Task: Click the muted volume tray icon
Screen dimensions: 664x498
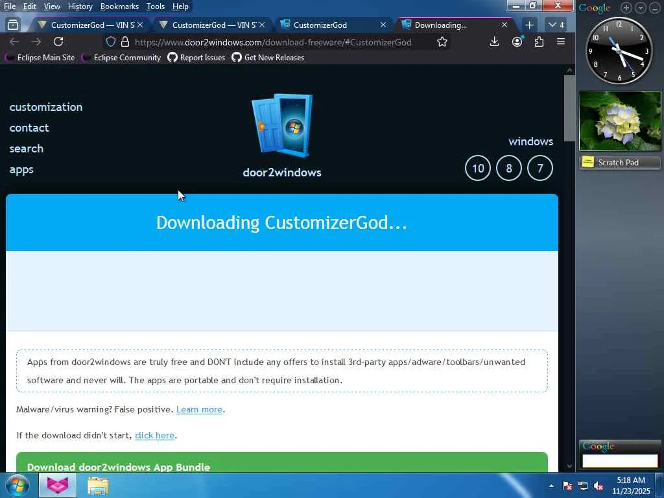Action: coord(599,486)
